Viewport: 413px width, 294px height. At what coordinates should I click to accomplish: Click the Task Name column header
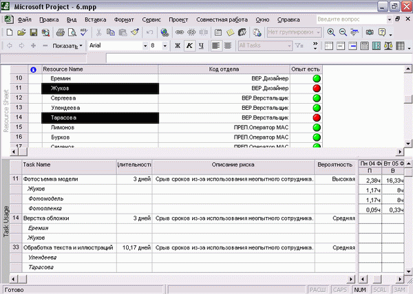click(x=70, y=166)
